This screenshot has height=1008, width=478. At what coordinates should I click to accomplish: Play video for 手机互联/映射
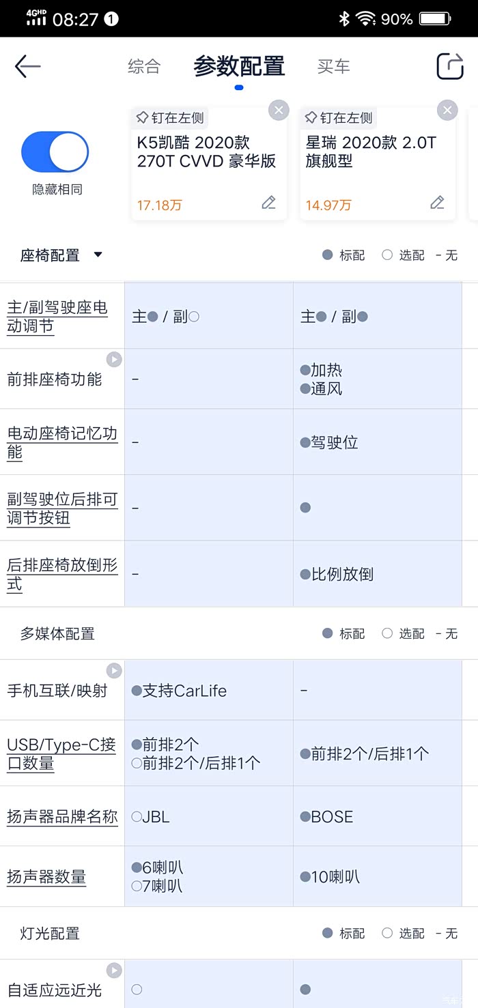click(x=114, y=671)
